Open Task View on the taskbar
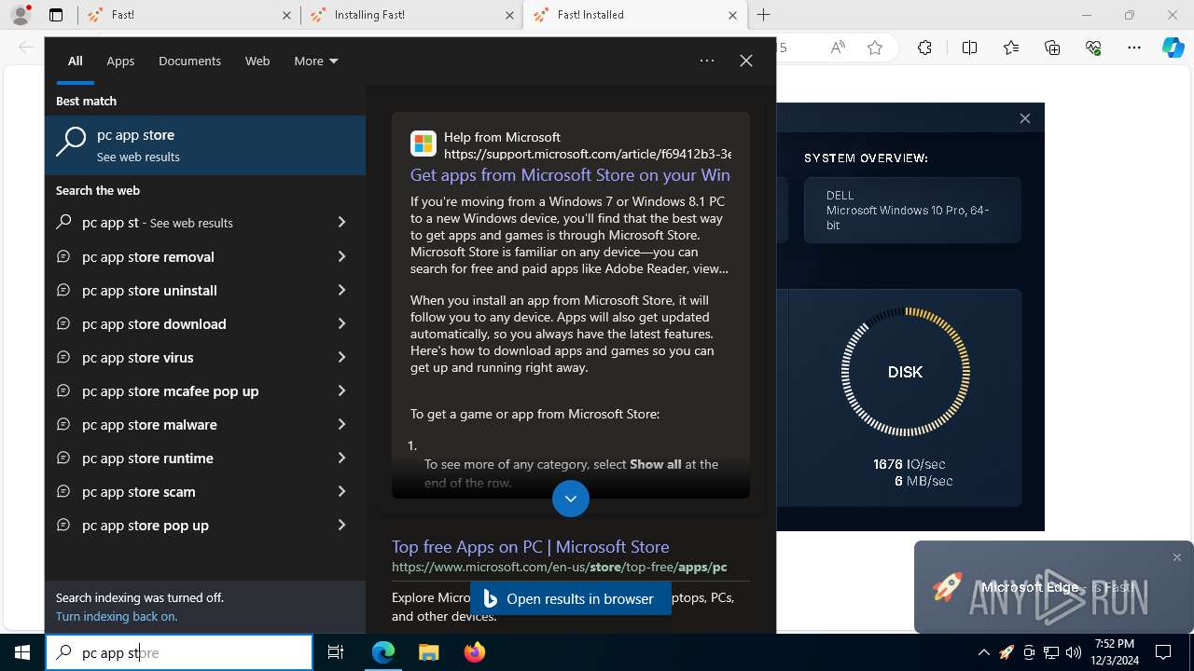 (336, 652)
